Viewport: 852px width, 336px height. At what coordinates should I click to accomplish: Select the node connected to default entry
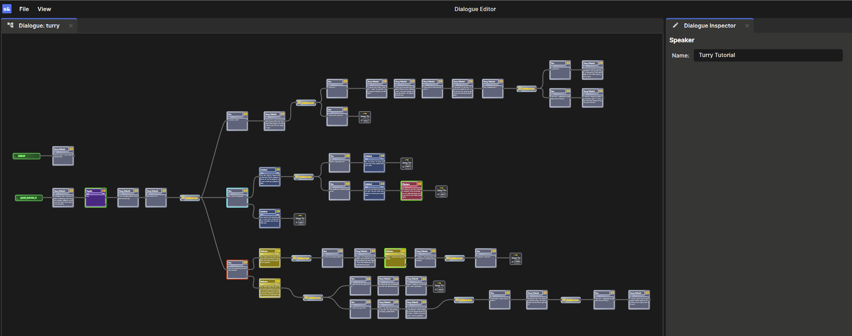[63, 156]
